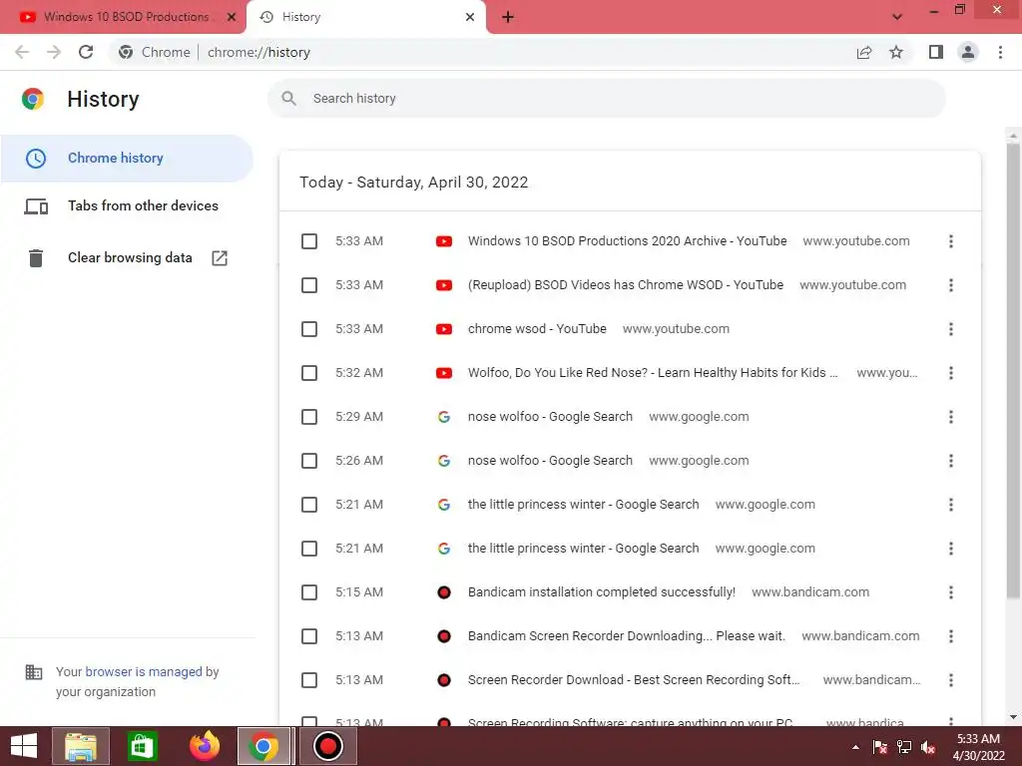Check the chrome wsod - YouTube entry

point(309,329)
